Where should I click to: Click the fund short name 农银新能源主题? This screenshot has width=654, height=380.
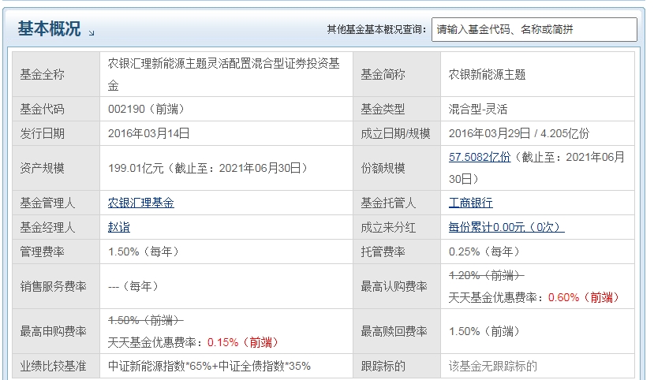pyautogui.click(x=487, y=75)
